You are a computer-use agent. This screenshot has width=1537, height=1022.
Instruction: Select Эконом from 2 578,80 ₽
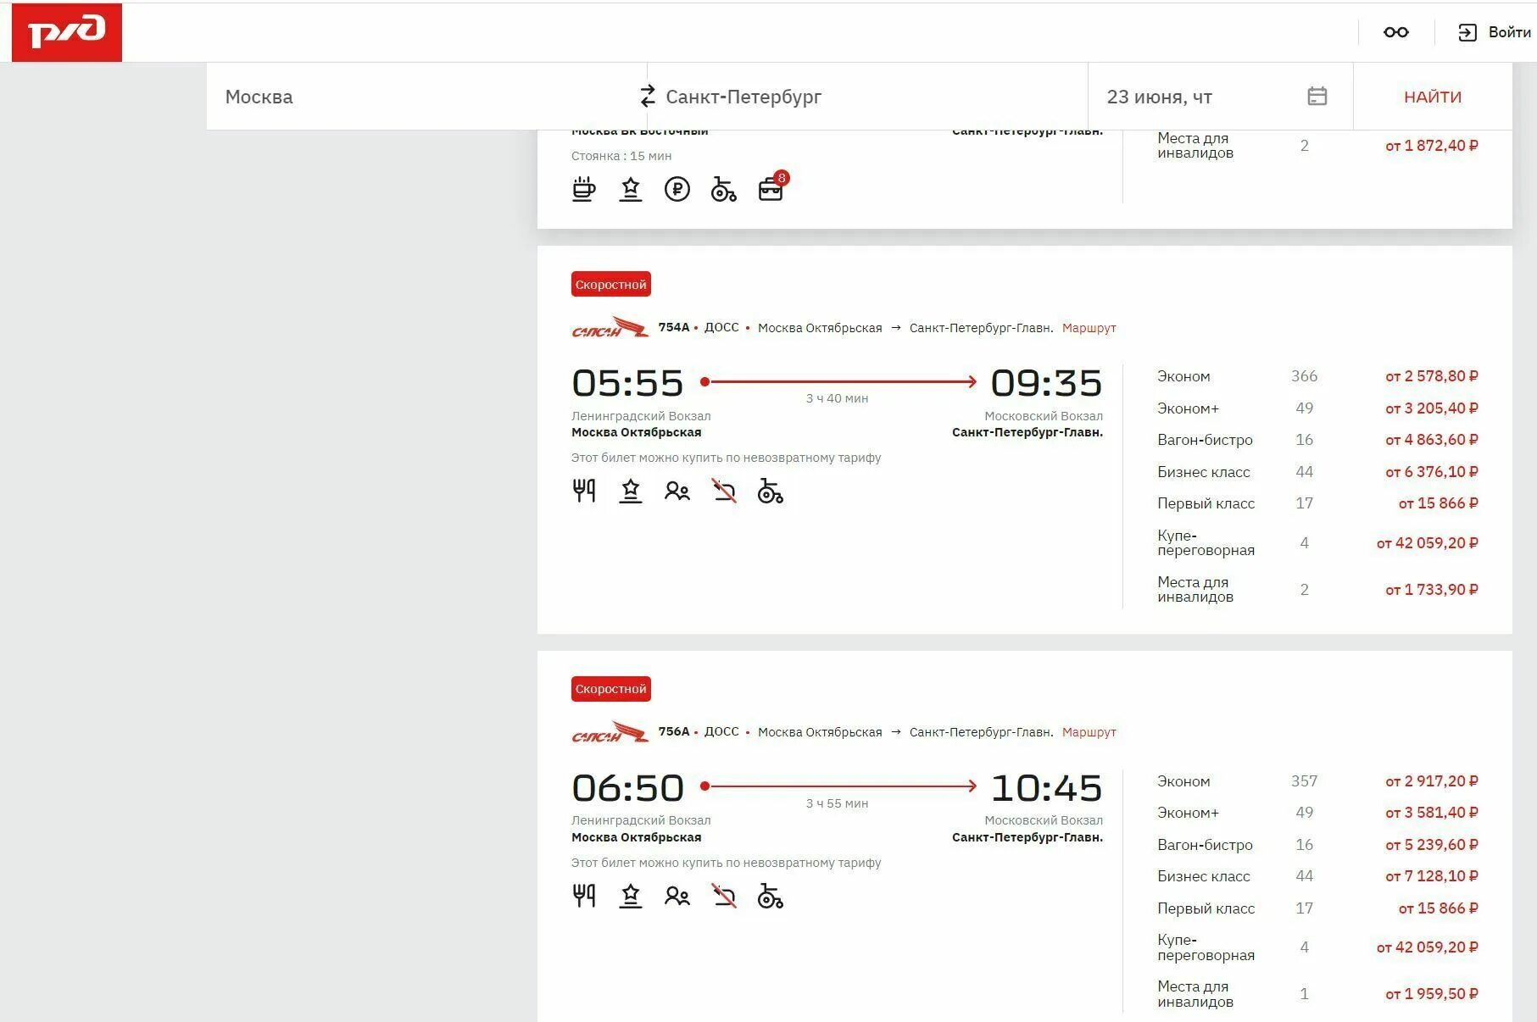tap(1317, 376)
